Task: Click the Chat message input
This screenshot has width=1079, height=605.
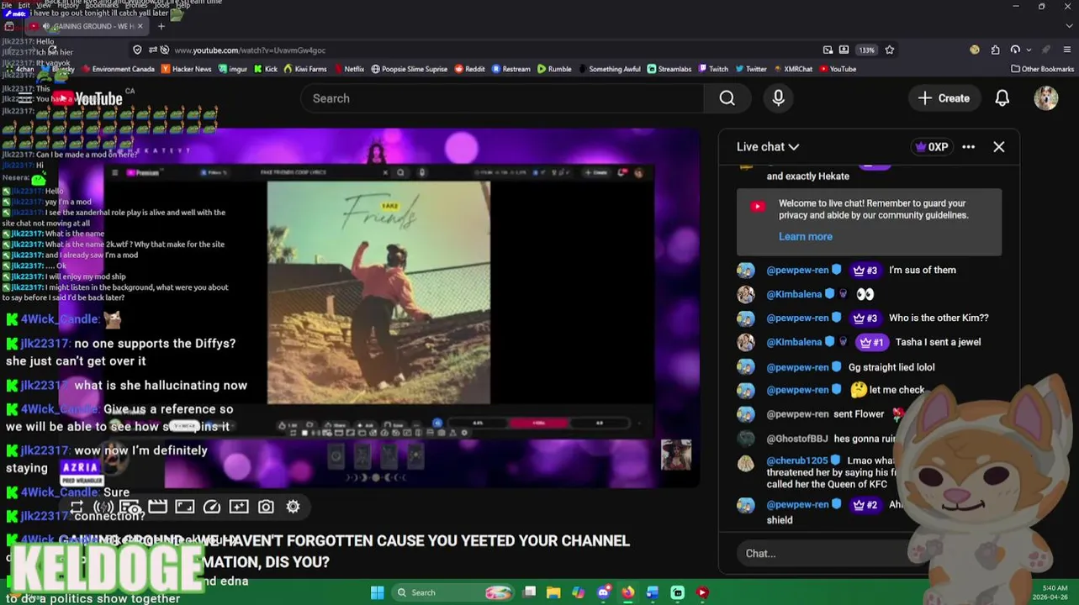Action: coord(824,554)
